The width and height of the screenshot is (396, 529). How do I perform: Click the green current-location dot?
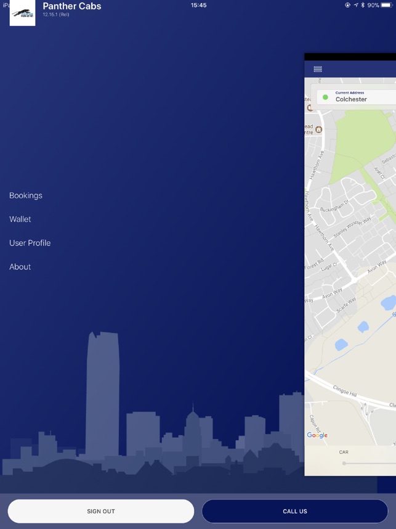coord(325,97)
